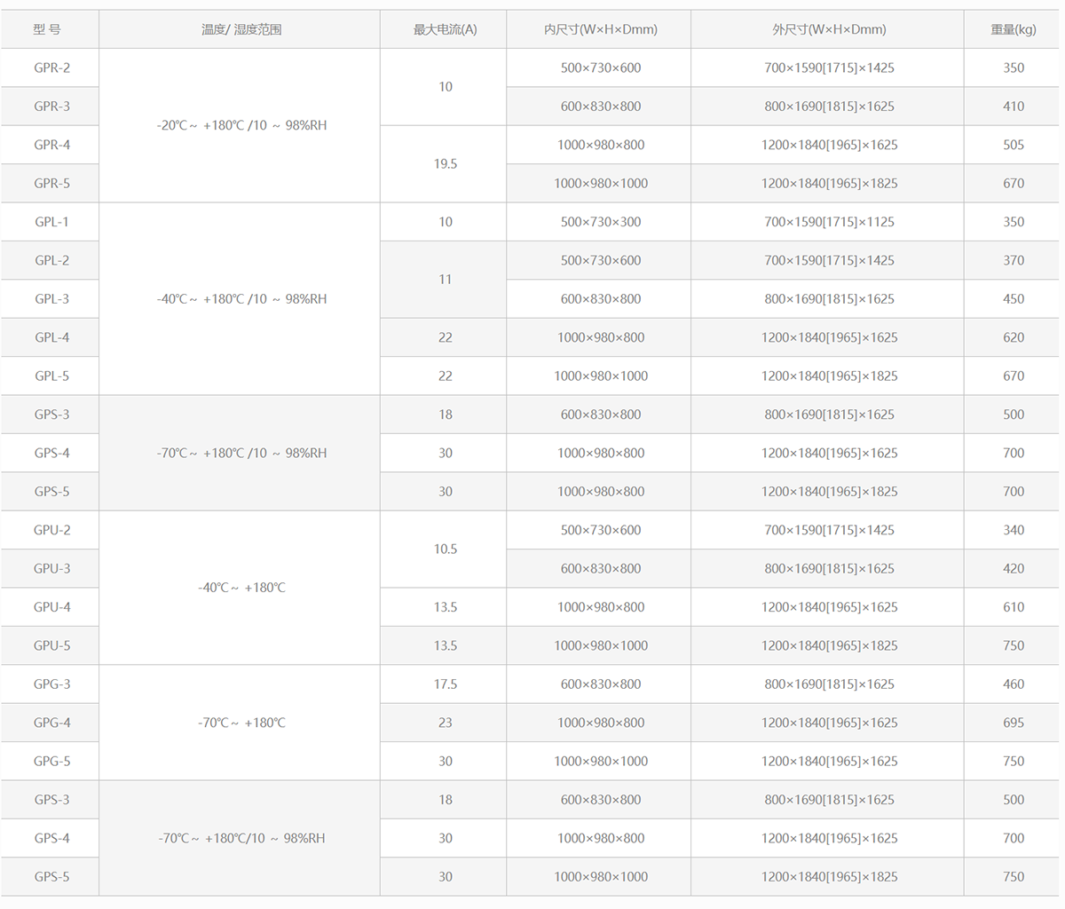Click the 外尺寸(W×H×Dmm) column header
Screen dimensions: 1065x909
point(829,29)
